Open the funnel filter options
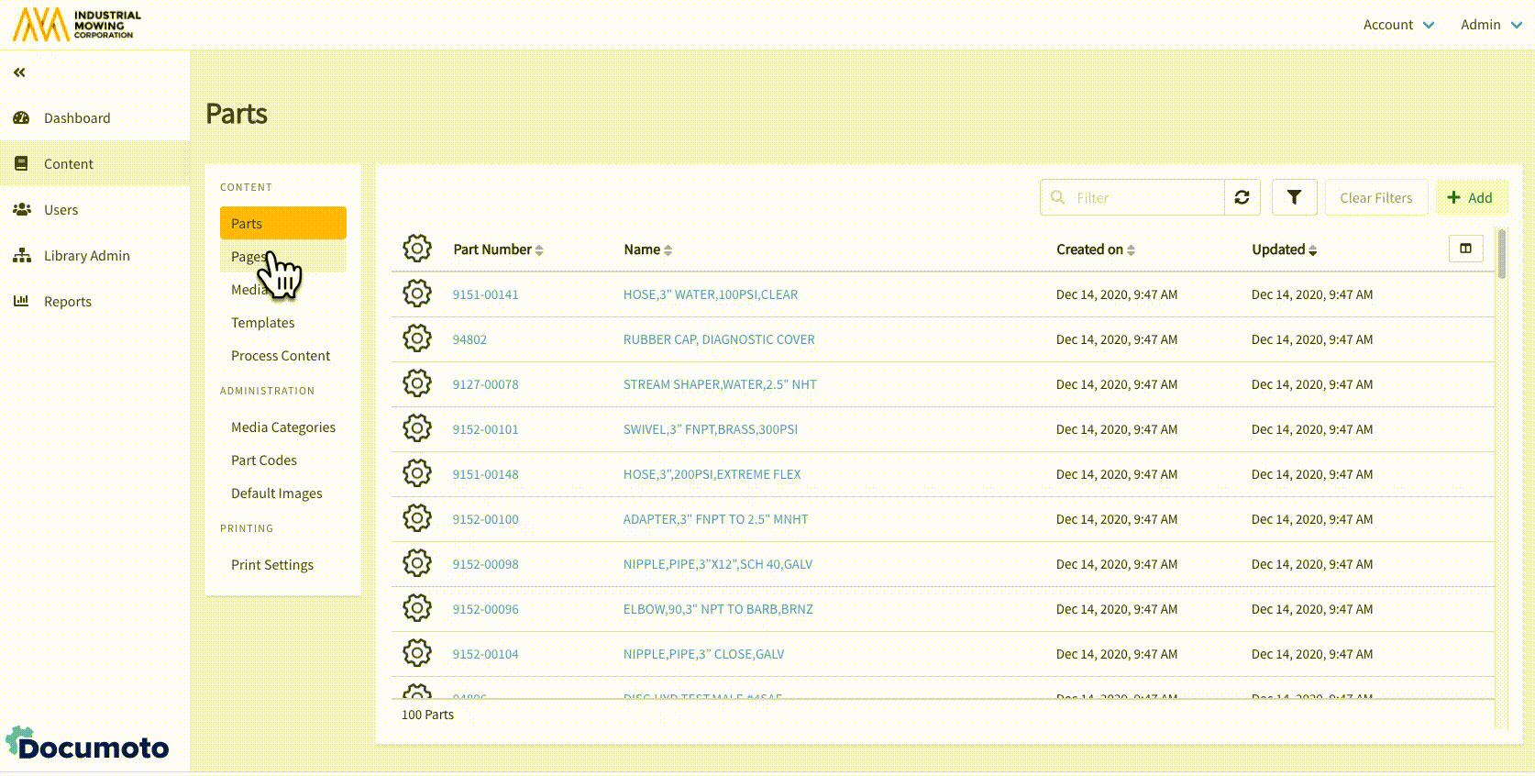The image size is (1535, 776). [x=1294, y=197]
